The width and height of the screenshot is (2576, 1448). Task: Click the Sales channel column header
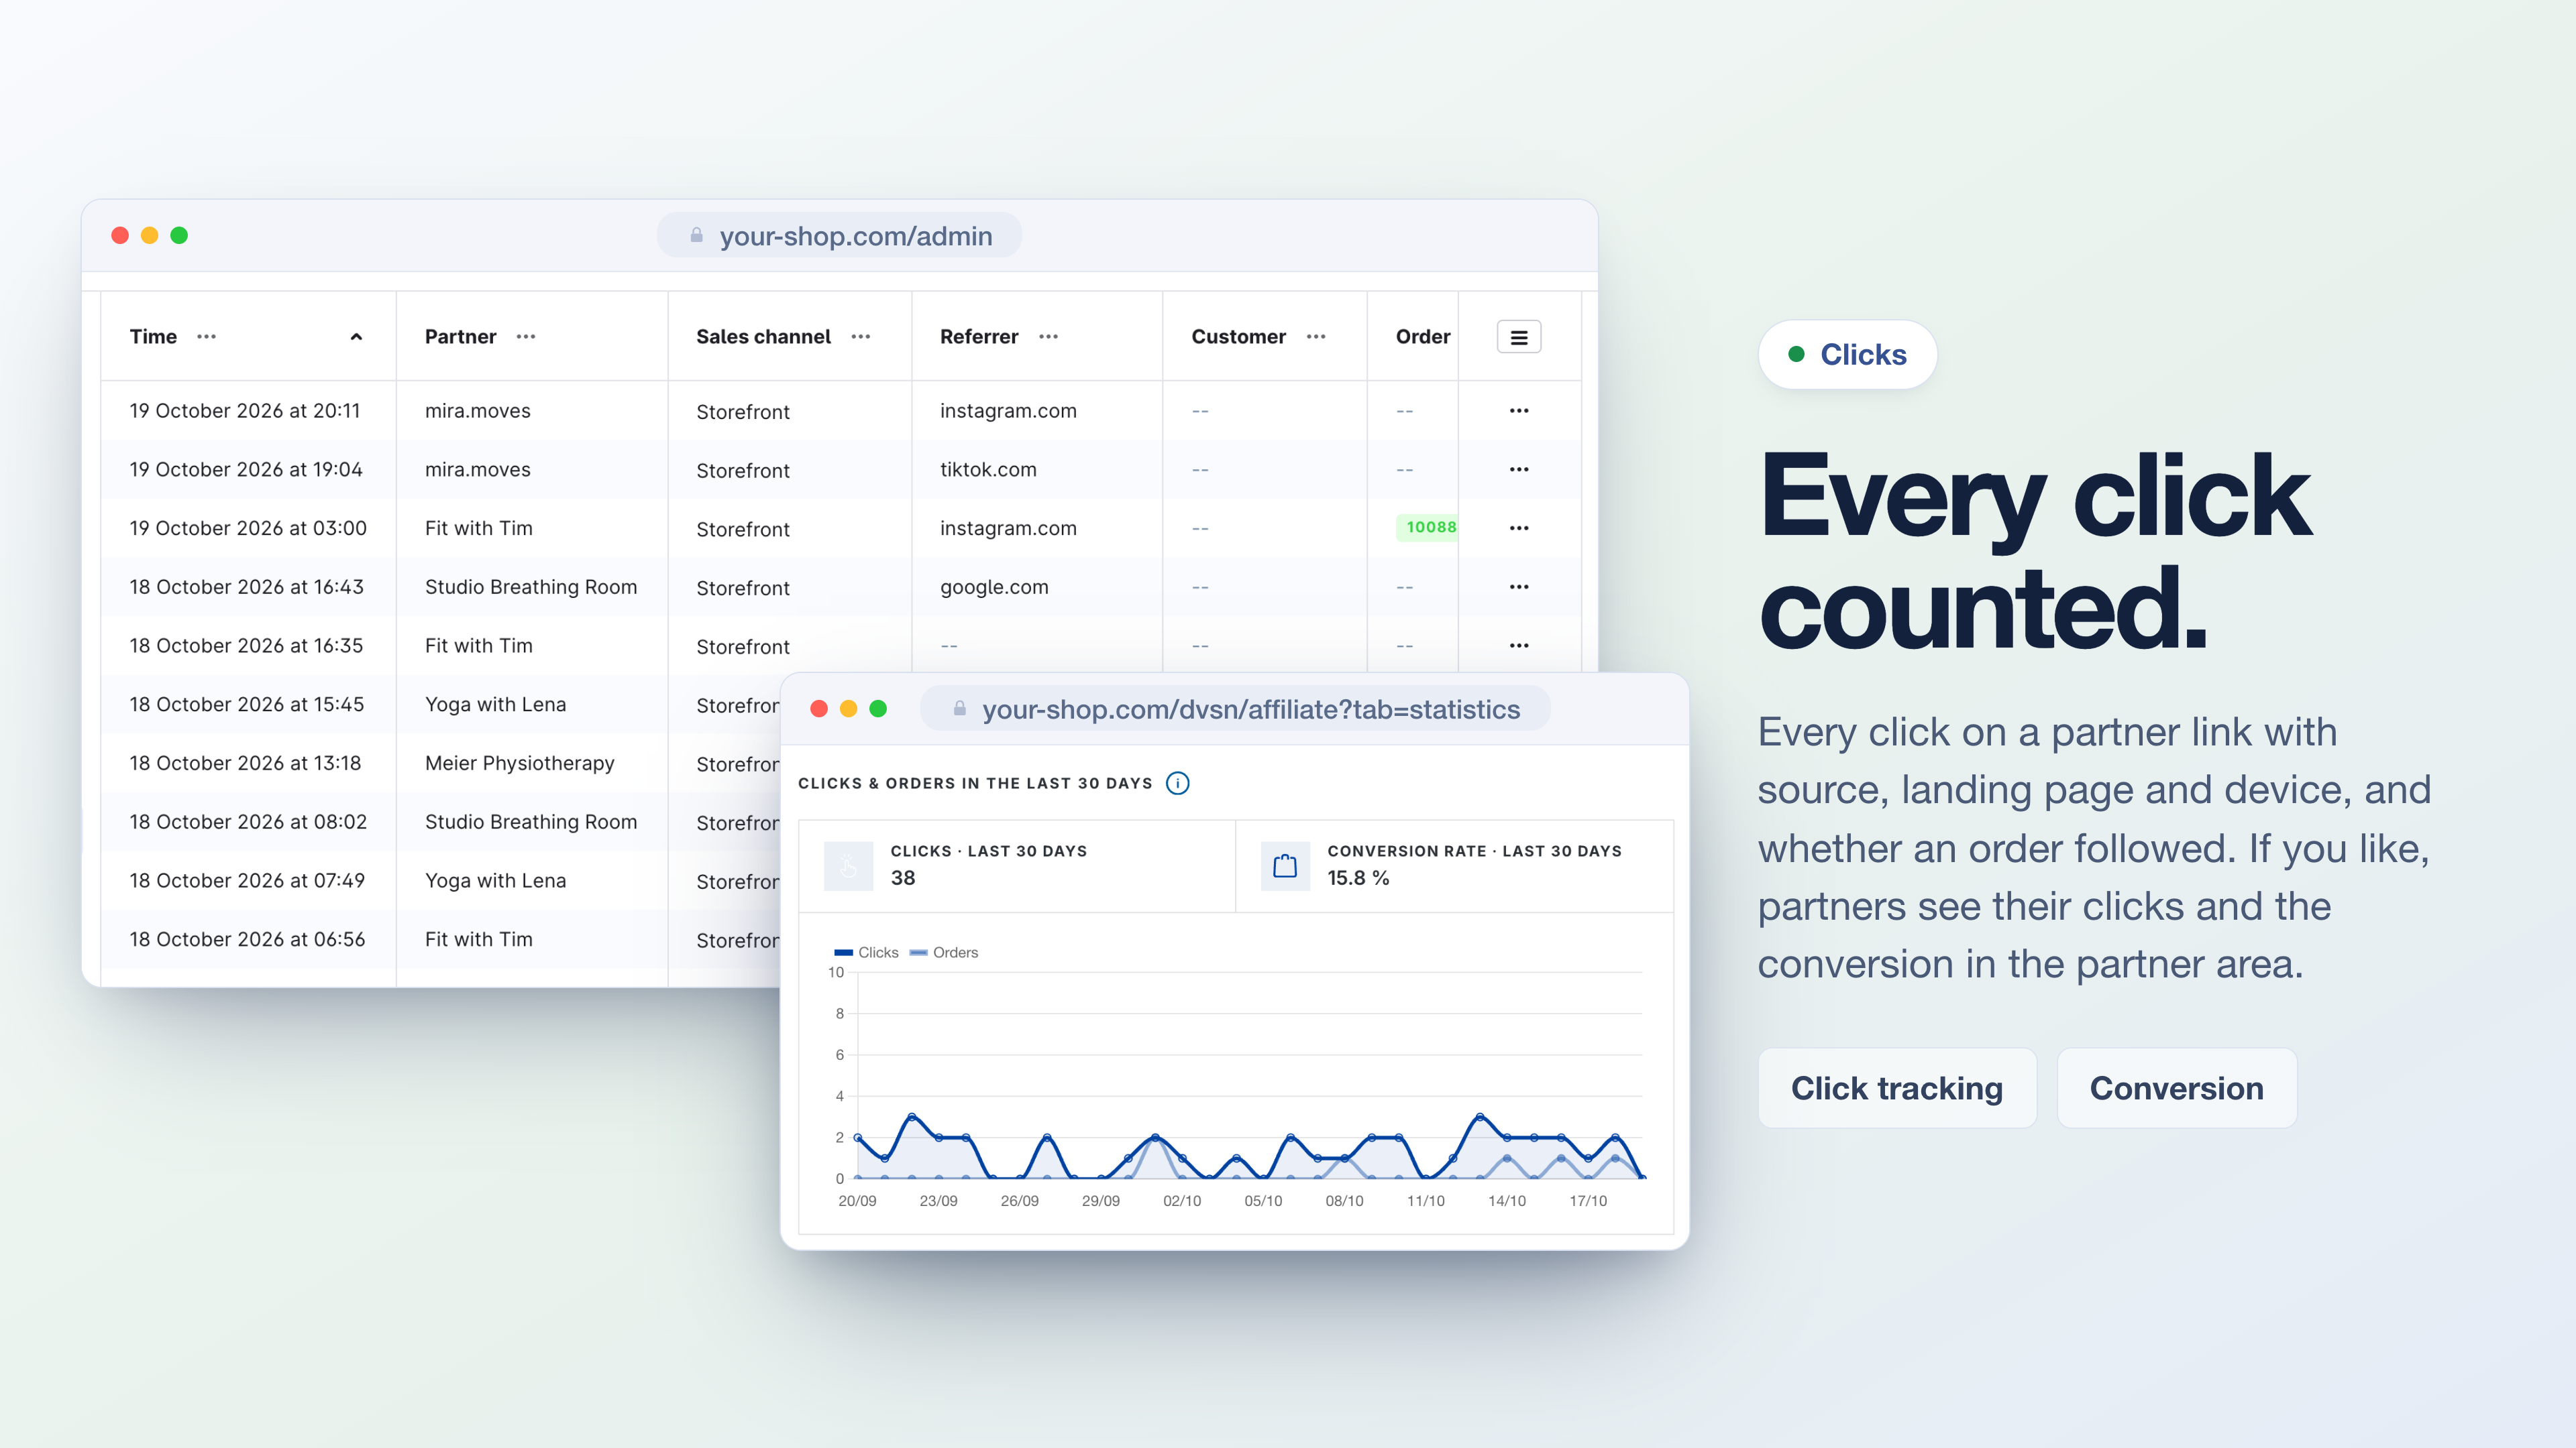[763, 337]
